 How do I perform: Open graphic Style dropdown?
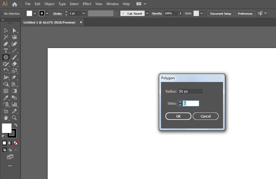point(201,13)
